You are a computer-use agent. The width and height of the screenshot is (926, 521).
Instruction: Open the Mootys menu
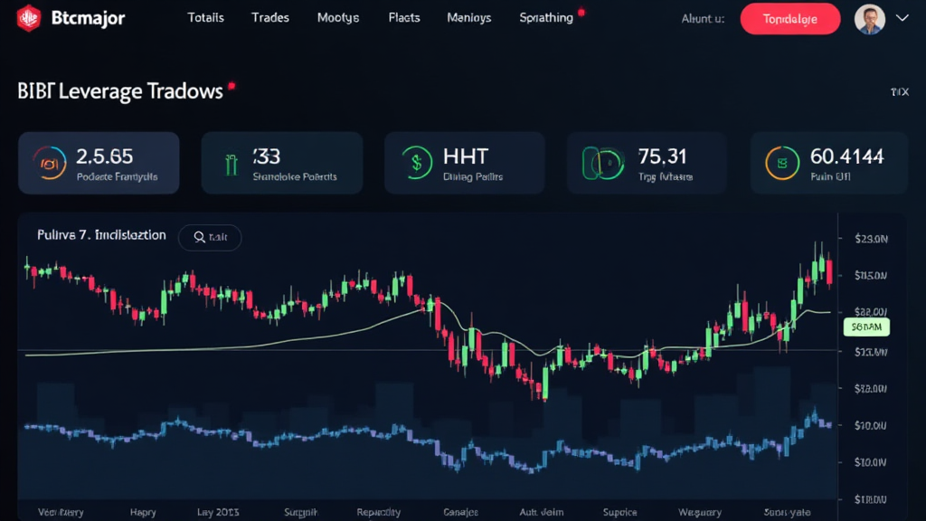337,16
